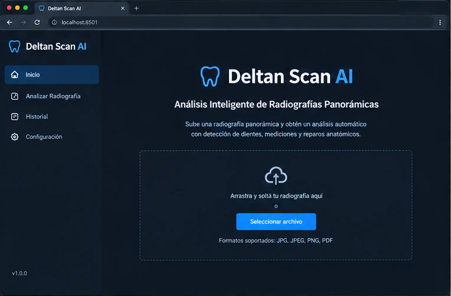
Task: Click the macOS yellow minimize button
Action: [x=17, y=8]
